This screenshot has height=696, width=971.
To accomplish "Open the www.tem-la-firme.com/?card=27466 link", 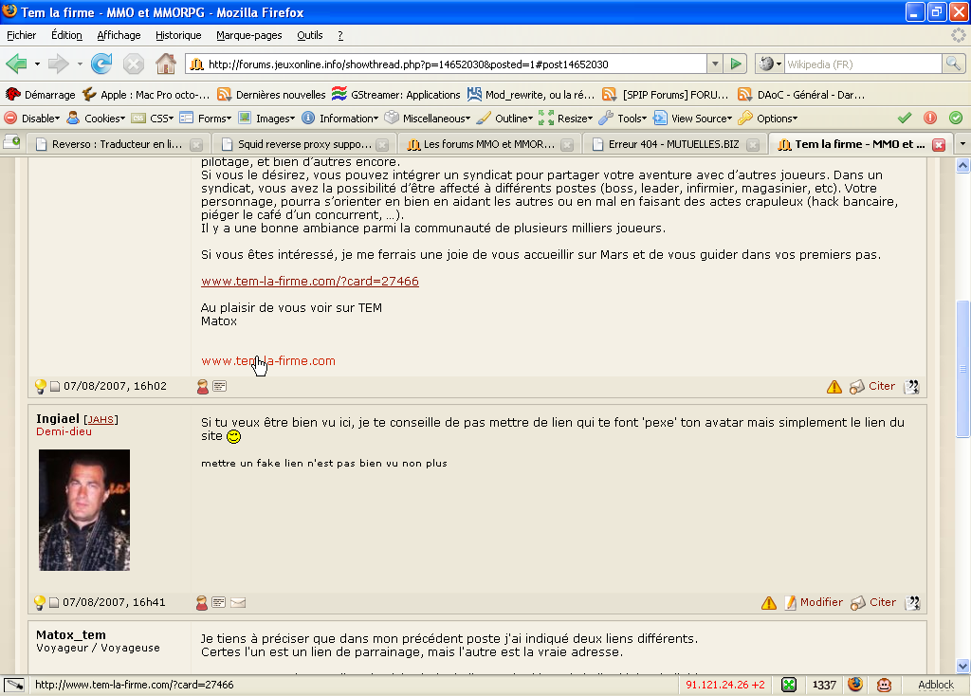I will (x=310, y=281).
